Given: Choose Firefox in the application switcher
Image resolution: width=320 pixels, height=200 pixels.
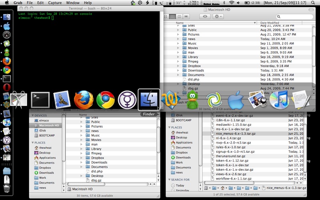Looking at the screenshot, I should coord(84,100).
